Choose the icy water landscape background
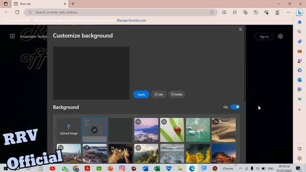This screenshot has width=306, height=172. [172, 153]
